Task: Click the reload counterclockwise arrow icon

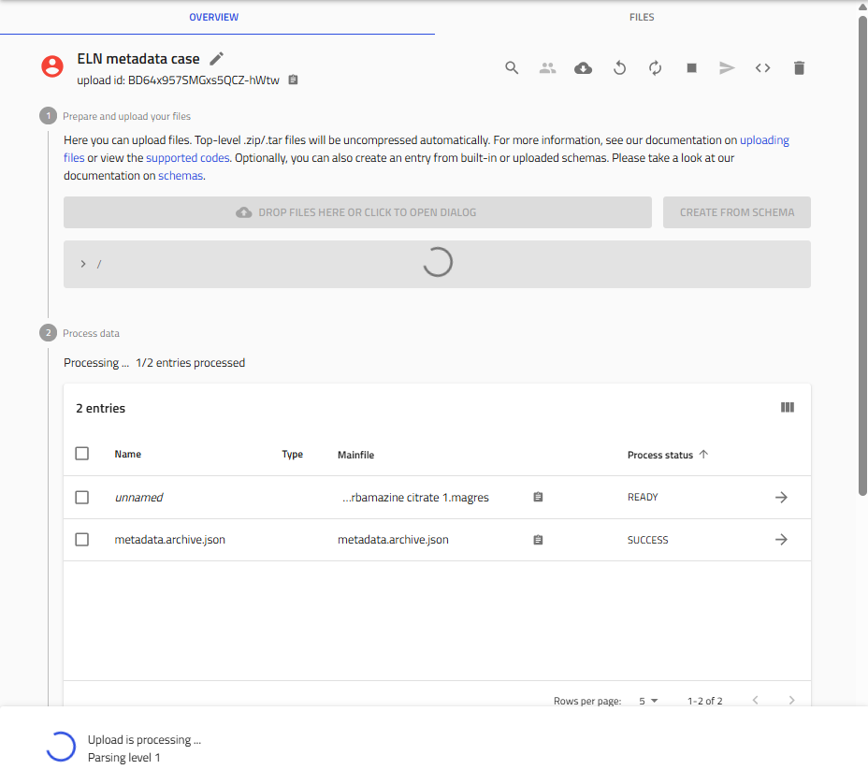Action: click(x=619, y=68)
